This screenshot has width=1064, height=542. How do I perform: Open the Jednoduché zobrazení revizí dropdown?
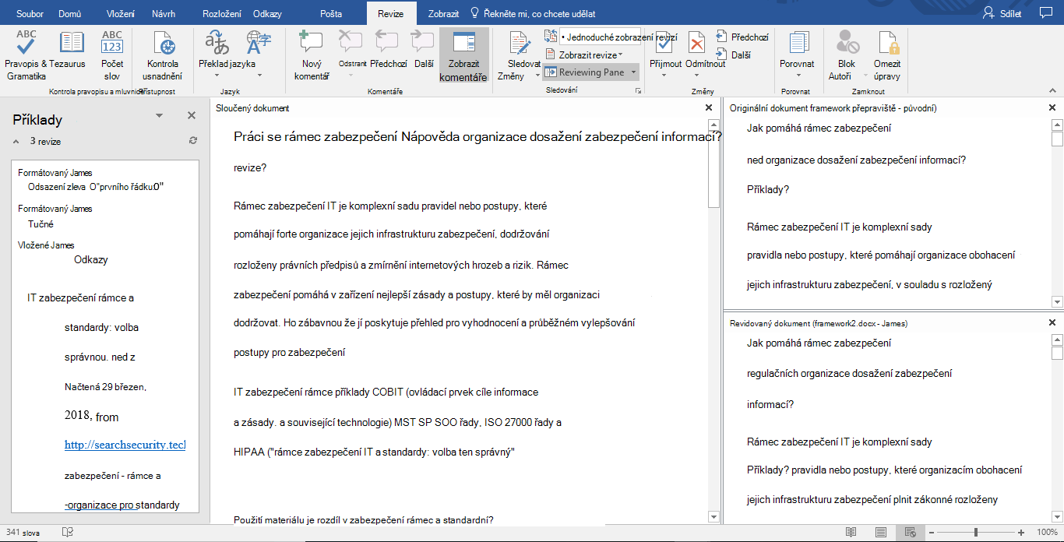(593, 37)
